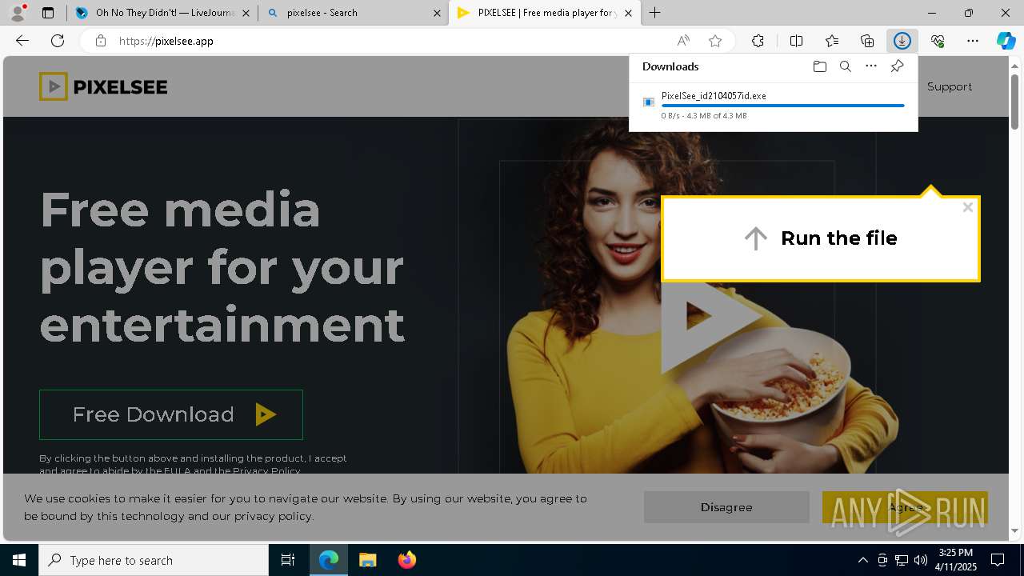Viewport: 1024px width, 576px height.
Task: Switch to Oh No They Didn't LiveJournal tab
Action: point(162,13)
